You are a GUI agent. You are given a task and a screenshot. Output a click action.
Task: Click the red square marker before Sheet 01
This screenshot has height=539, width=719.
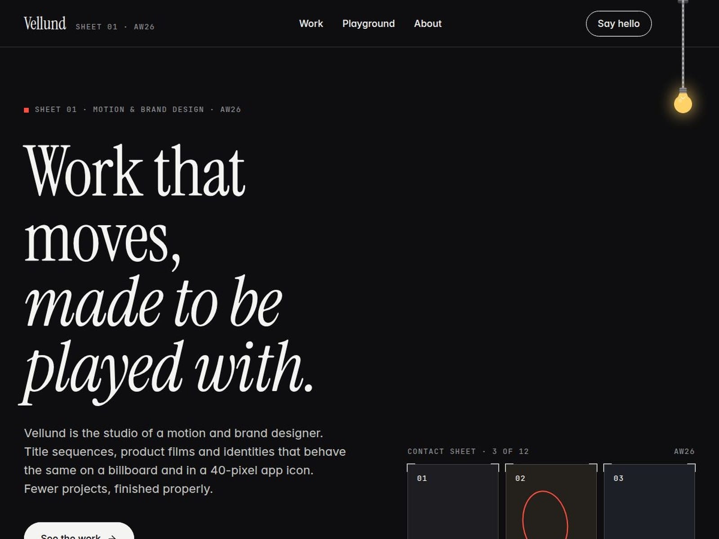27,110
